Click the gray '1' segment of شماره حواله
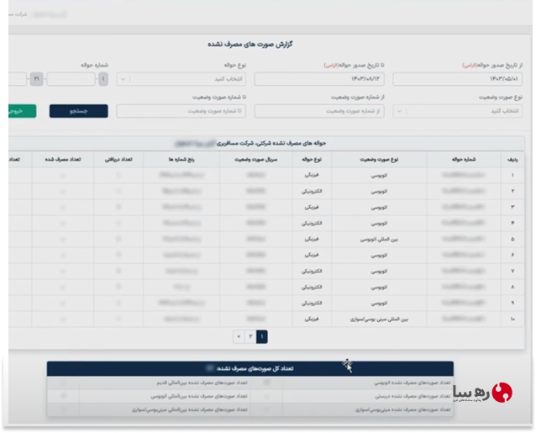The height and width of the screenshot is (433, 536). (x=103, y=79)
